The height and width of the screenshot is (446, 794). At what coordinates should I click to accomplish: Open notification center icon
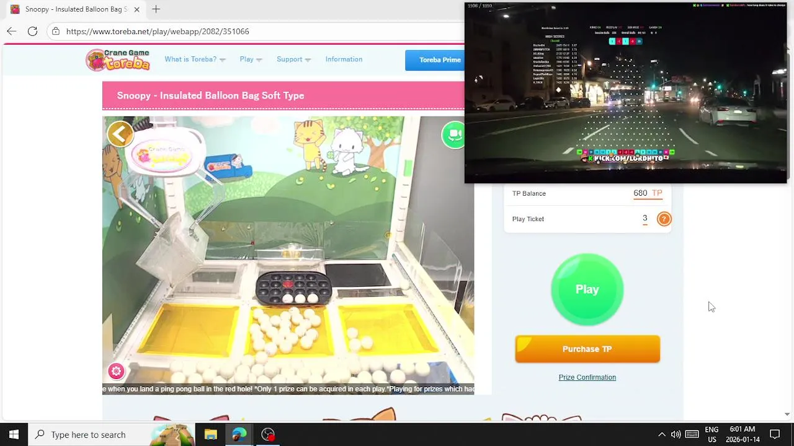coord(775,434)
